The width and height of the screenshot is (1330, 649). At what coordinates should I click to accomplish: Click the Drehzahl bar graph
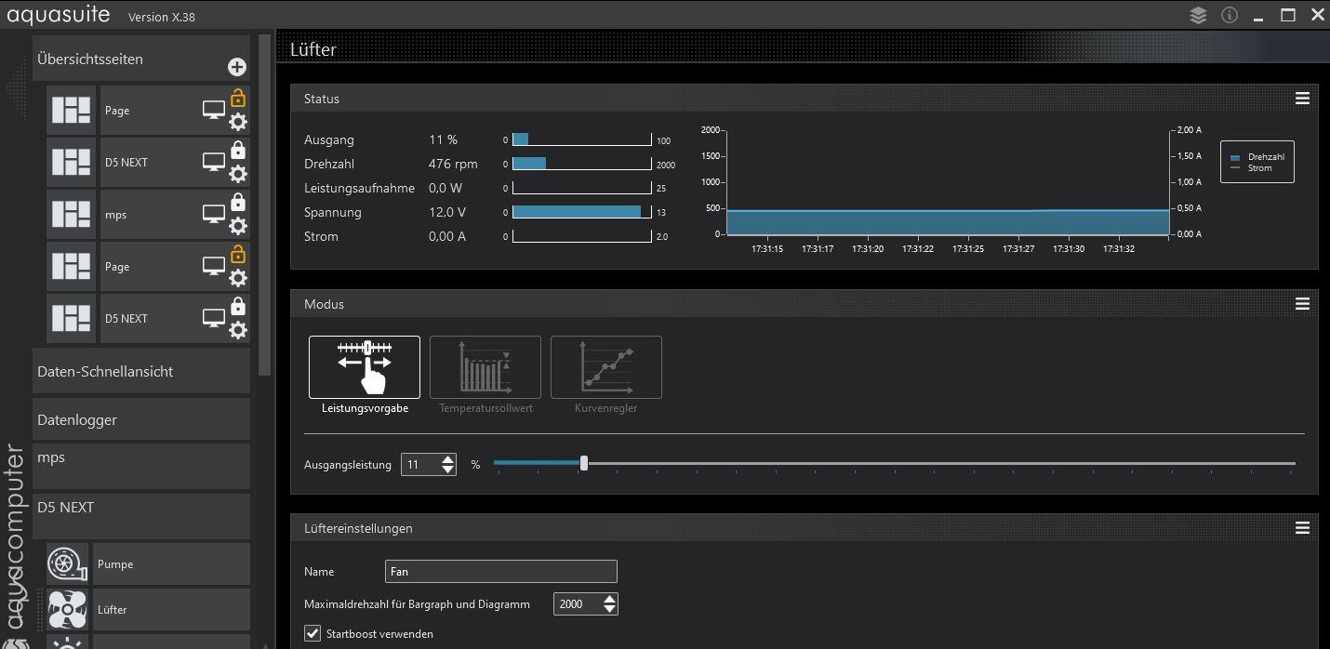coord(581,164)
